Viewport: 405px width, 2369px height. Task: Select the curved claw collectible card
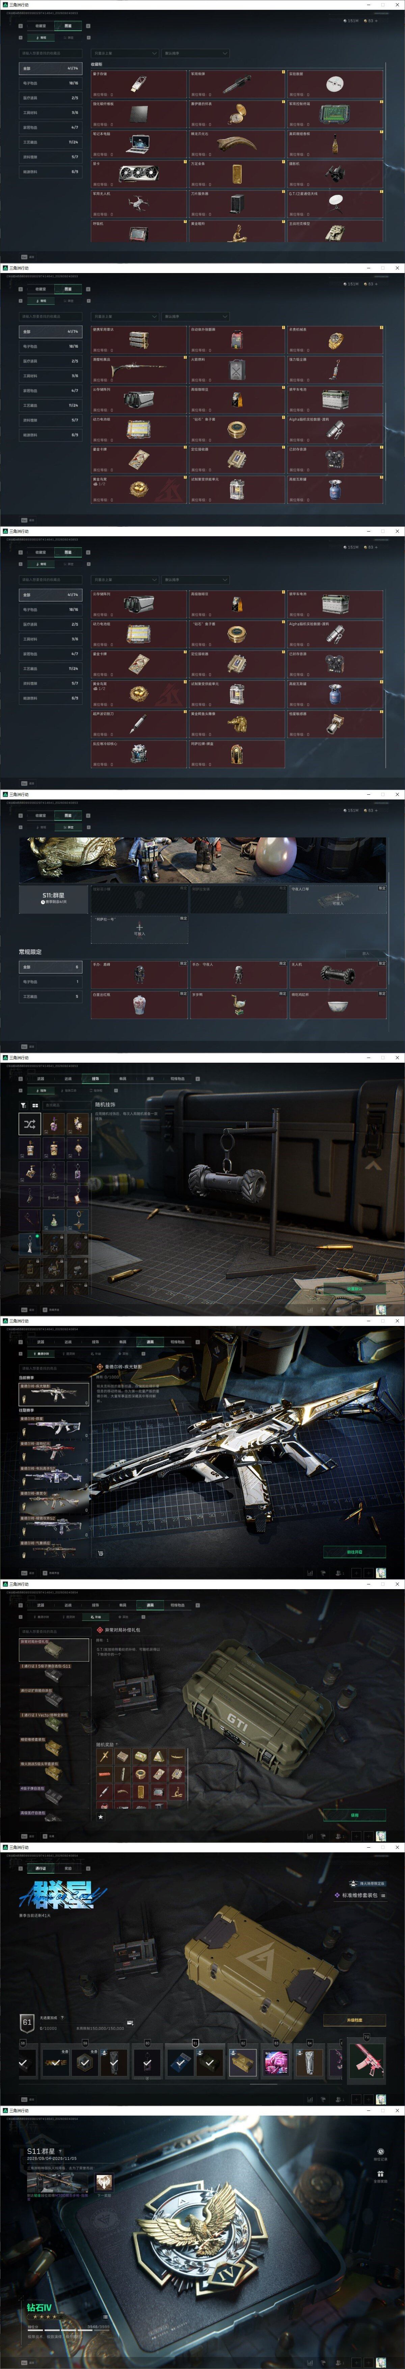(x=237, y=144)
